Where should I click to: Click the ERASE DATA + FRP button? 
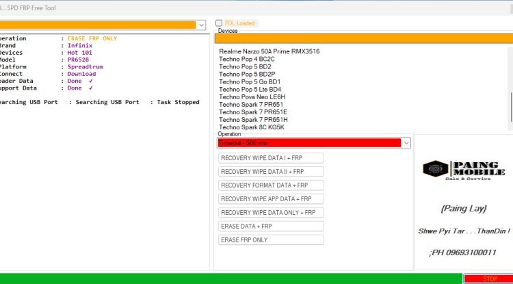click(271, 226)
